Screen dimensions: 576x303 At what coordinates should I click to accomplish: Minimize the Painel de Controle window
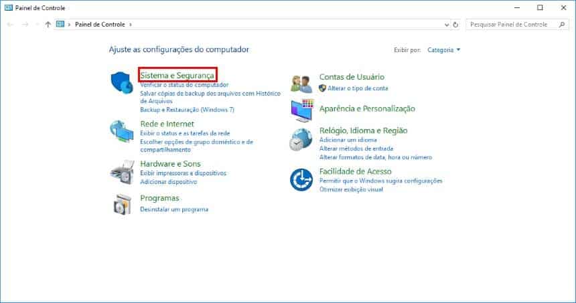coord(517,8)
